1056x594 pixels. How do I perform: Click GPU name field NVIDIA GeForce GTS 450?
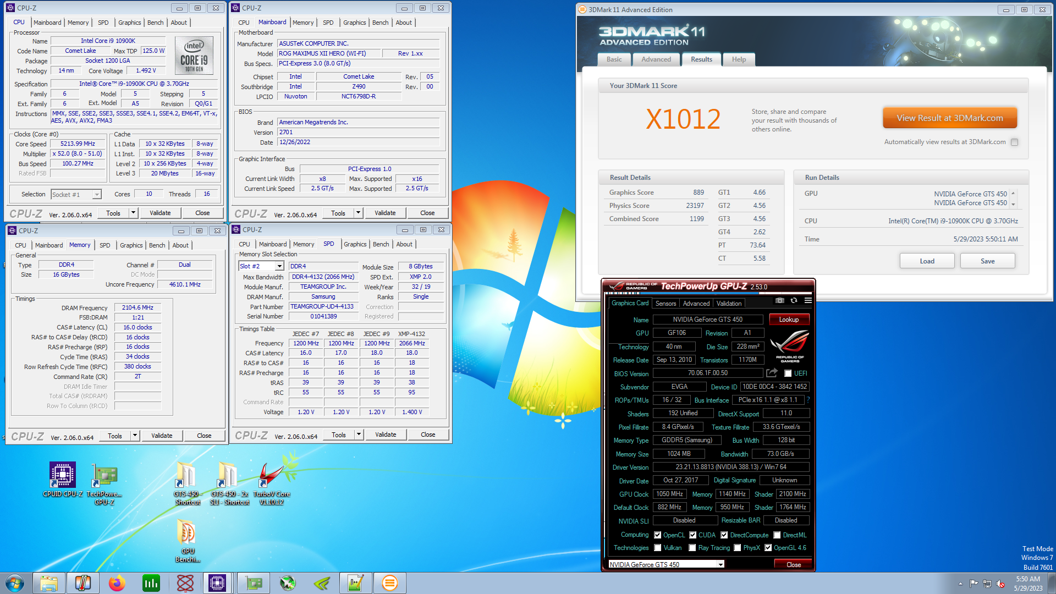708,320
